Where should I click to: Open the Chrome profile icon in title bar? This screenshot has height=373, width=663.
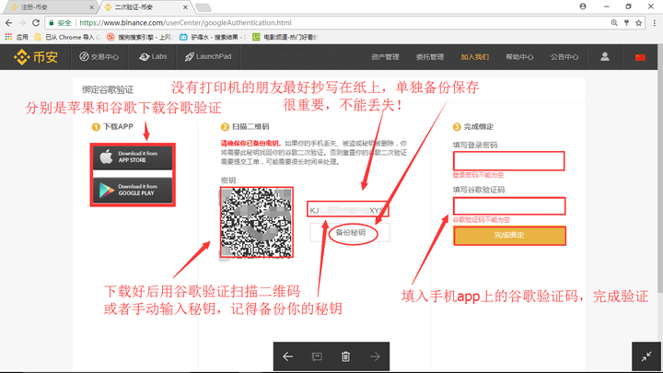tap(583, 6)
